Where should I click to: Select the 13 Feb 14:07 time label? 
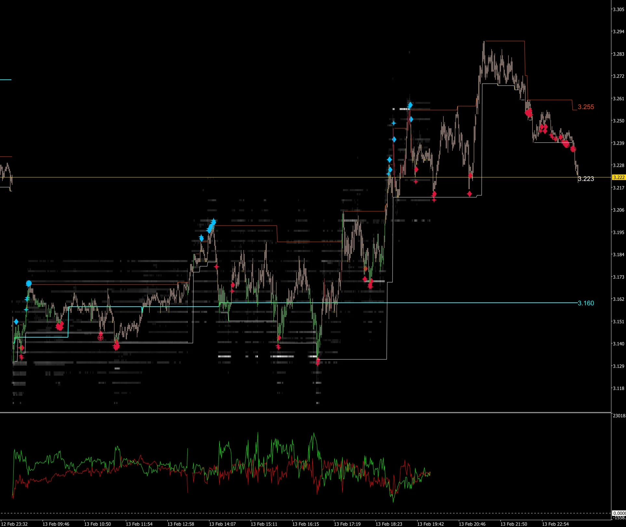tap(222, 524)
